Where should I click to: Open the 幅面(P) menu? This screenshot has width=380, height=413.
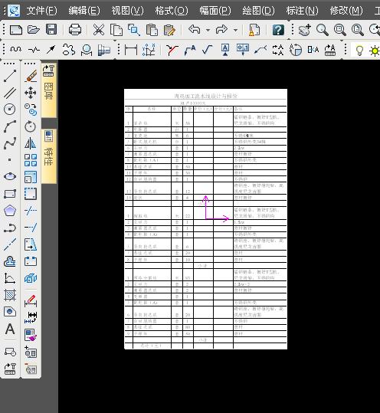coord(215,11)
